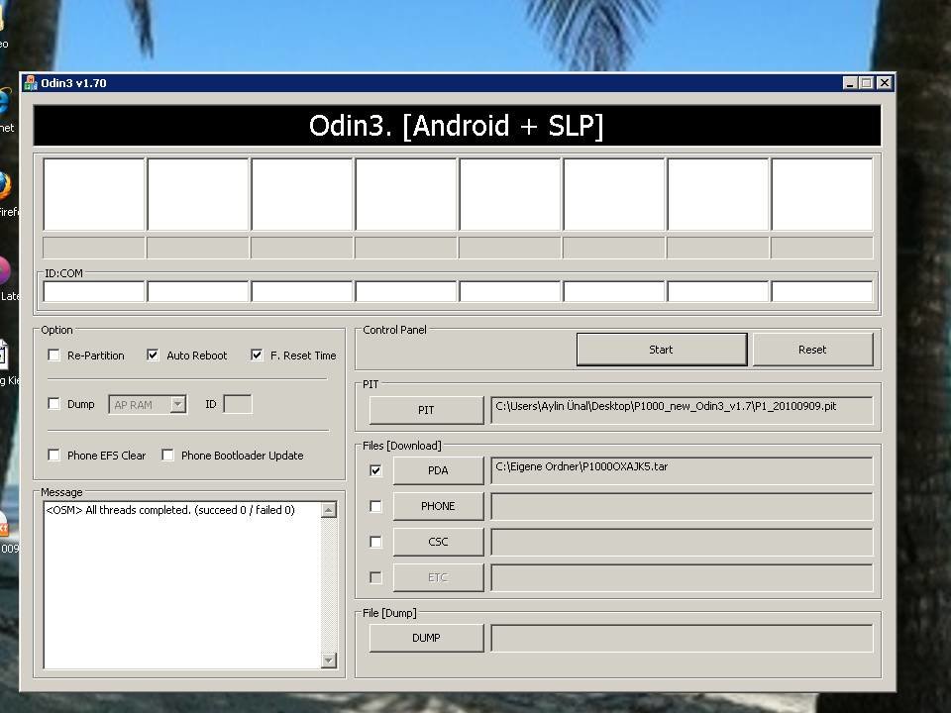
Task: Tick the CSC file checkbox
Action: coord(376,542)
